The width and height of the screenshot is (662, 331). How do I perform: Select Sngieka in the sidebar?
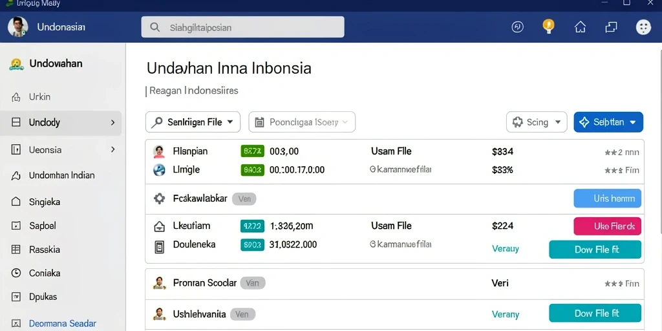pyautogui.click(x=45, y=202)
